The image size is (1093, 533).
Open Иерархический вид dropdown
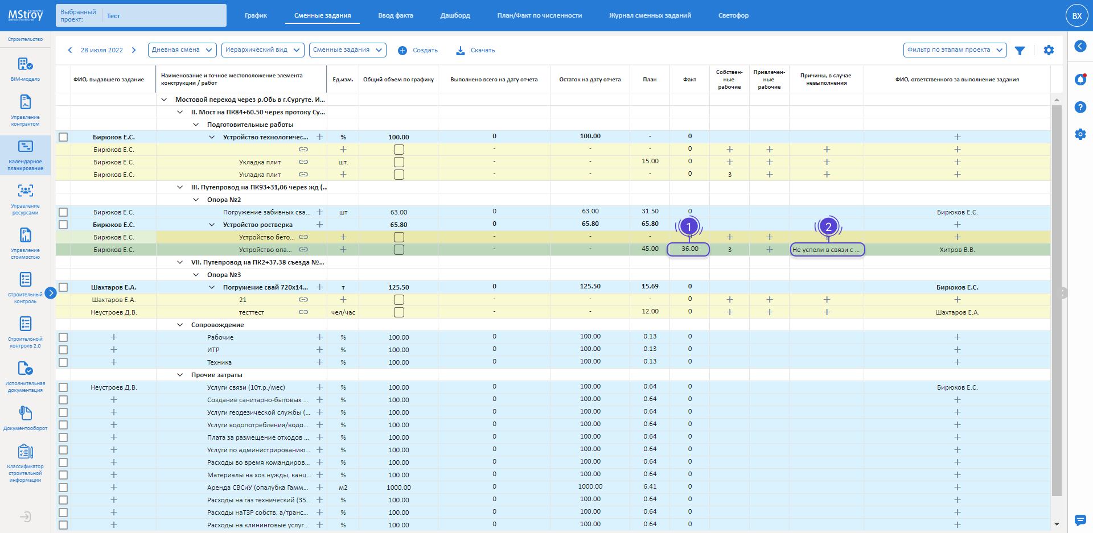(x=262, y=50)
